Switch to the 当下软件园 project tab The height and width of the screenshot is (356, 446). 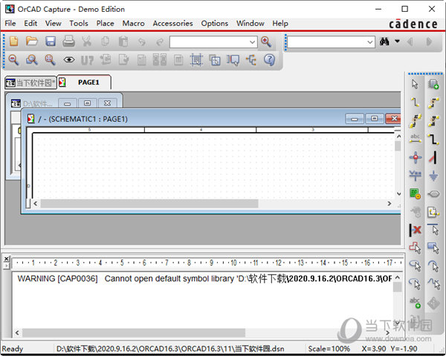click(x=30, y=82)
